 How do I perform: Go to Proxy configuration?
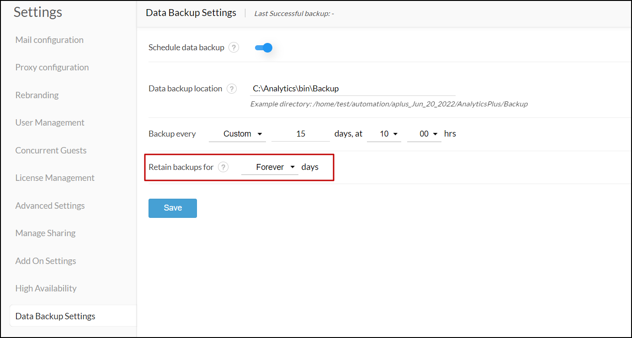tap(52, 67)
